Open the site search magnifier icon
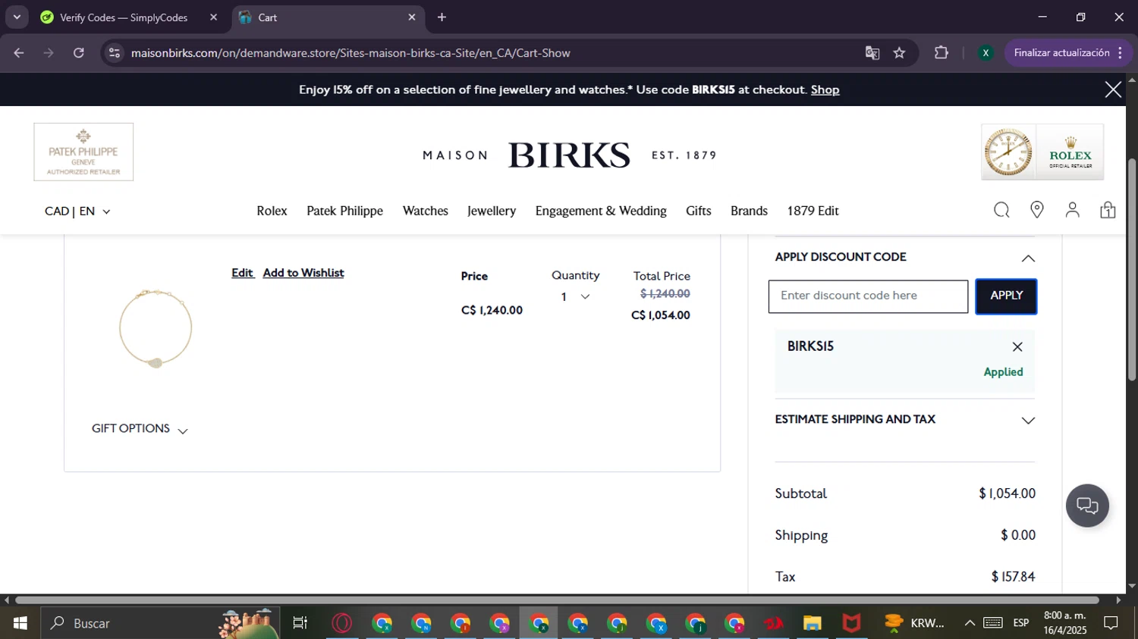The height and width of the screenshot is (639, 1138). tap(1001, 210)
